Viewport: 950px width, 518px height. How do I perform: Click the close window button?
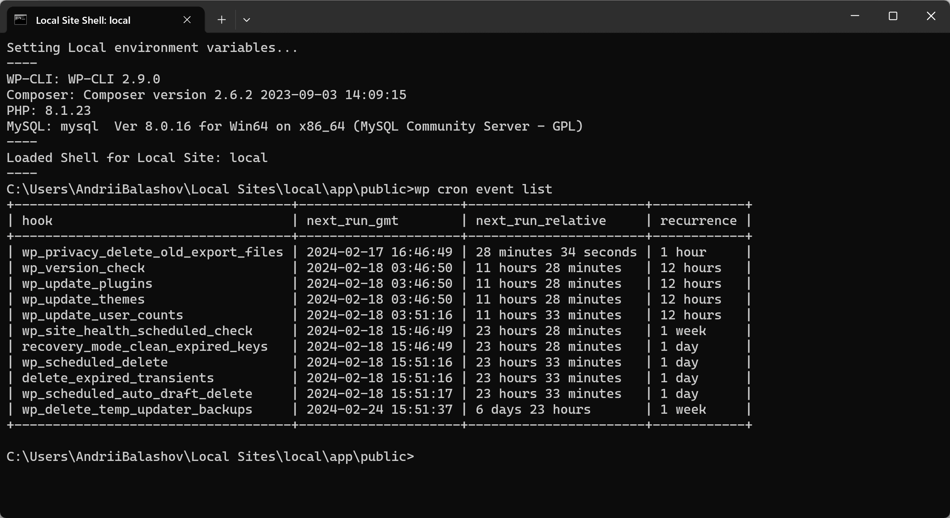coord(931,16)
